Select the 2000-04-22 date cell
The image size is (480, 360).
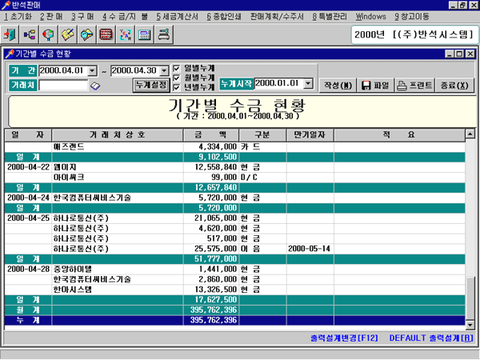pyautogui.click(x=28, y=167)
